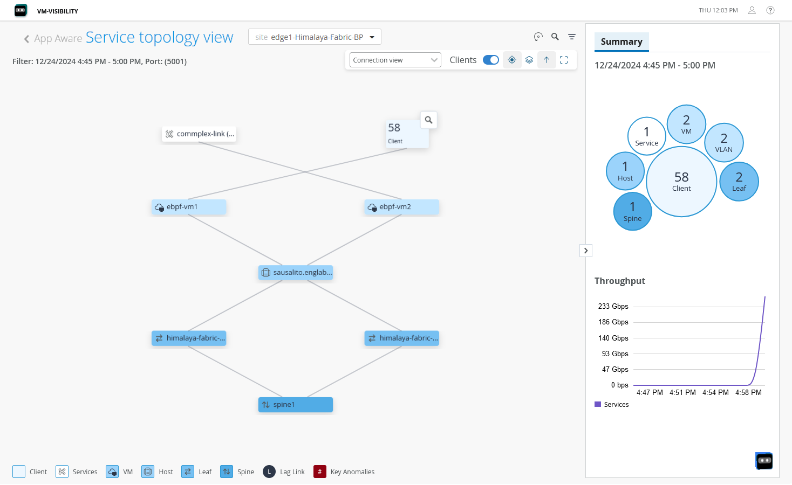Select the 58 Client node
792x485 pixels.
click(x=407, y=134)
